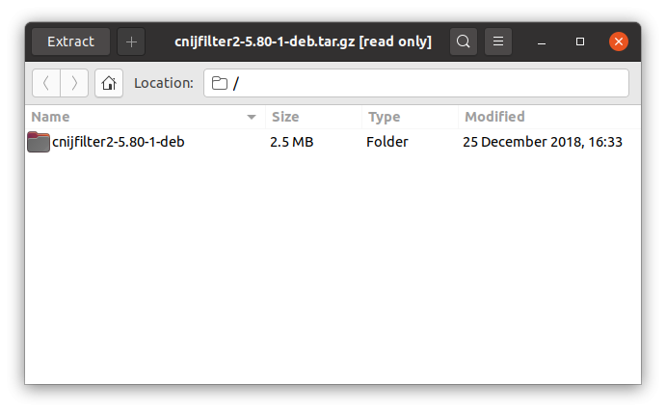Toggle the Name sort order arrow
The image size is (666, 412).
click(252, 117)
